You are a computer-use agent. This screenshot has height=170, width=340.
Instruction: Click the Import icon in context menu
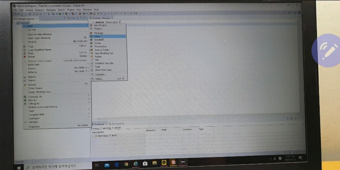point(25,77)
